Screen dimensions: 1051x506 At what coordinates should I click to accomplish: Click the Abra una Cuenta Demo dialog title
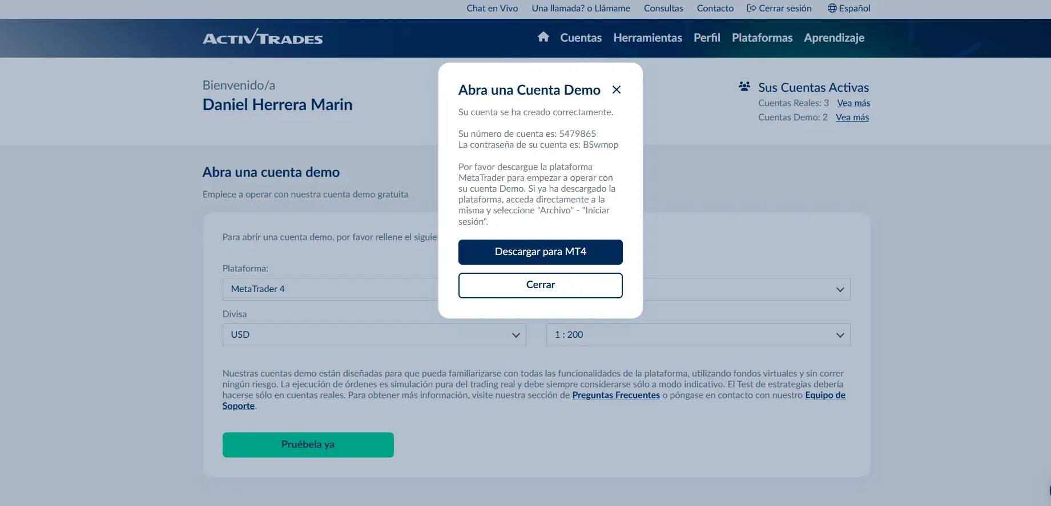pyautogui.click(x=529, y=90)
